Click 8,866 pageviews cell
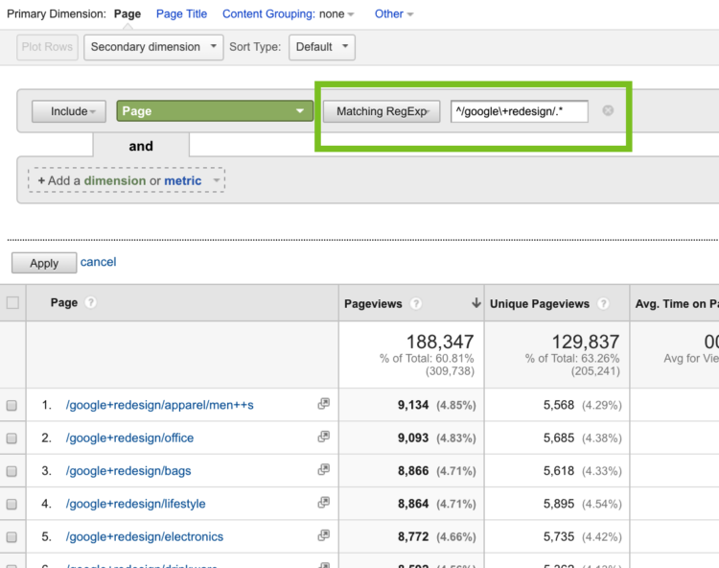Screen dimensions: 719x568 413,471
